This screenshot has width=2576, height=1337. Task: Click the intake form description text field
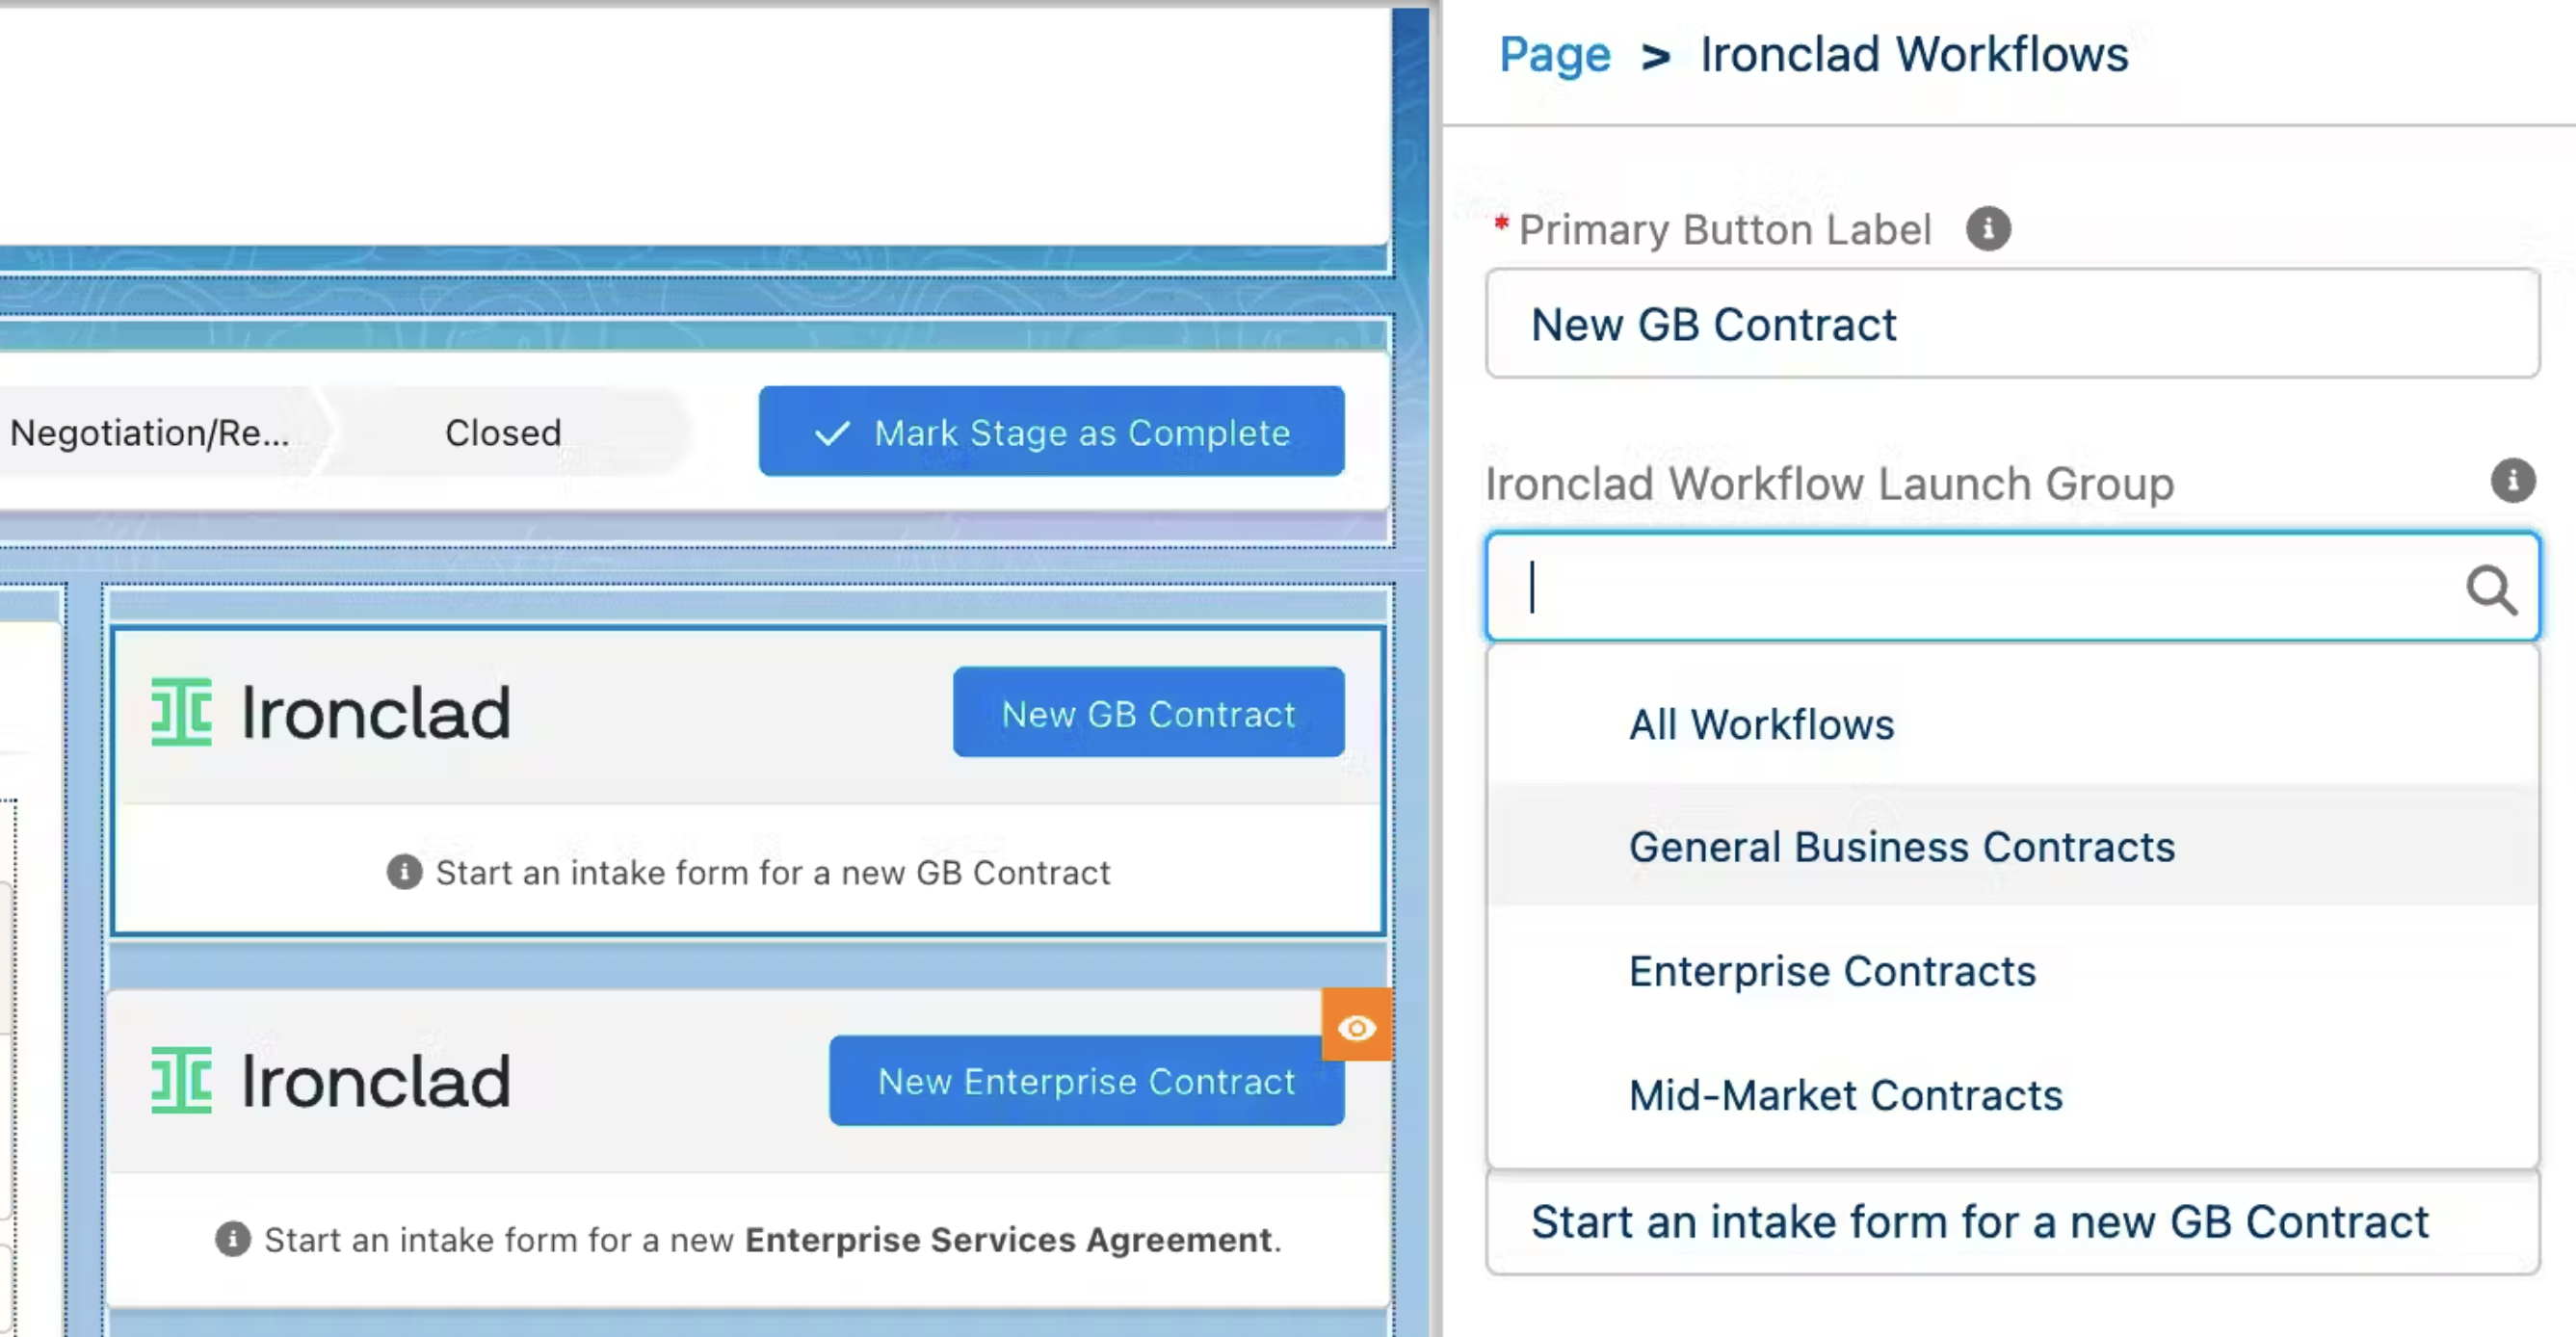[x=2012, y=1222]
